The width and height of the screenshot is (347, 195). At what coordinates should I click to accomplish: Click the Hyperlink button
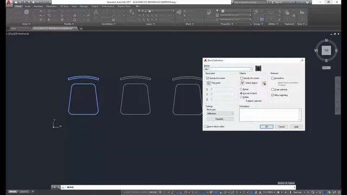pyautogui.click(x=220, y=119)
